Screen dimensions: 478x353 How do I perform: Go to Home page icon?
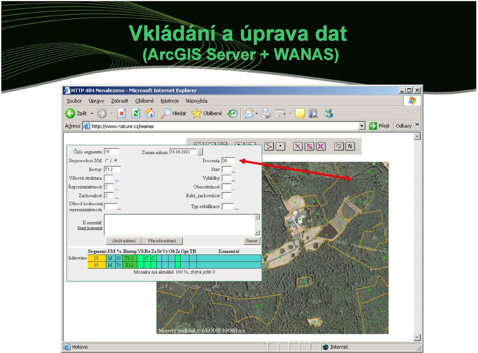150,114
